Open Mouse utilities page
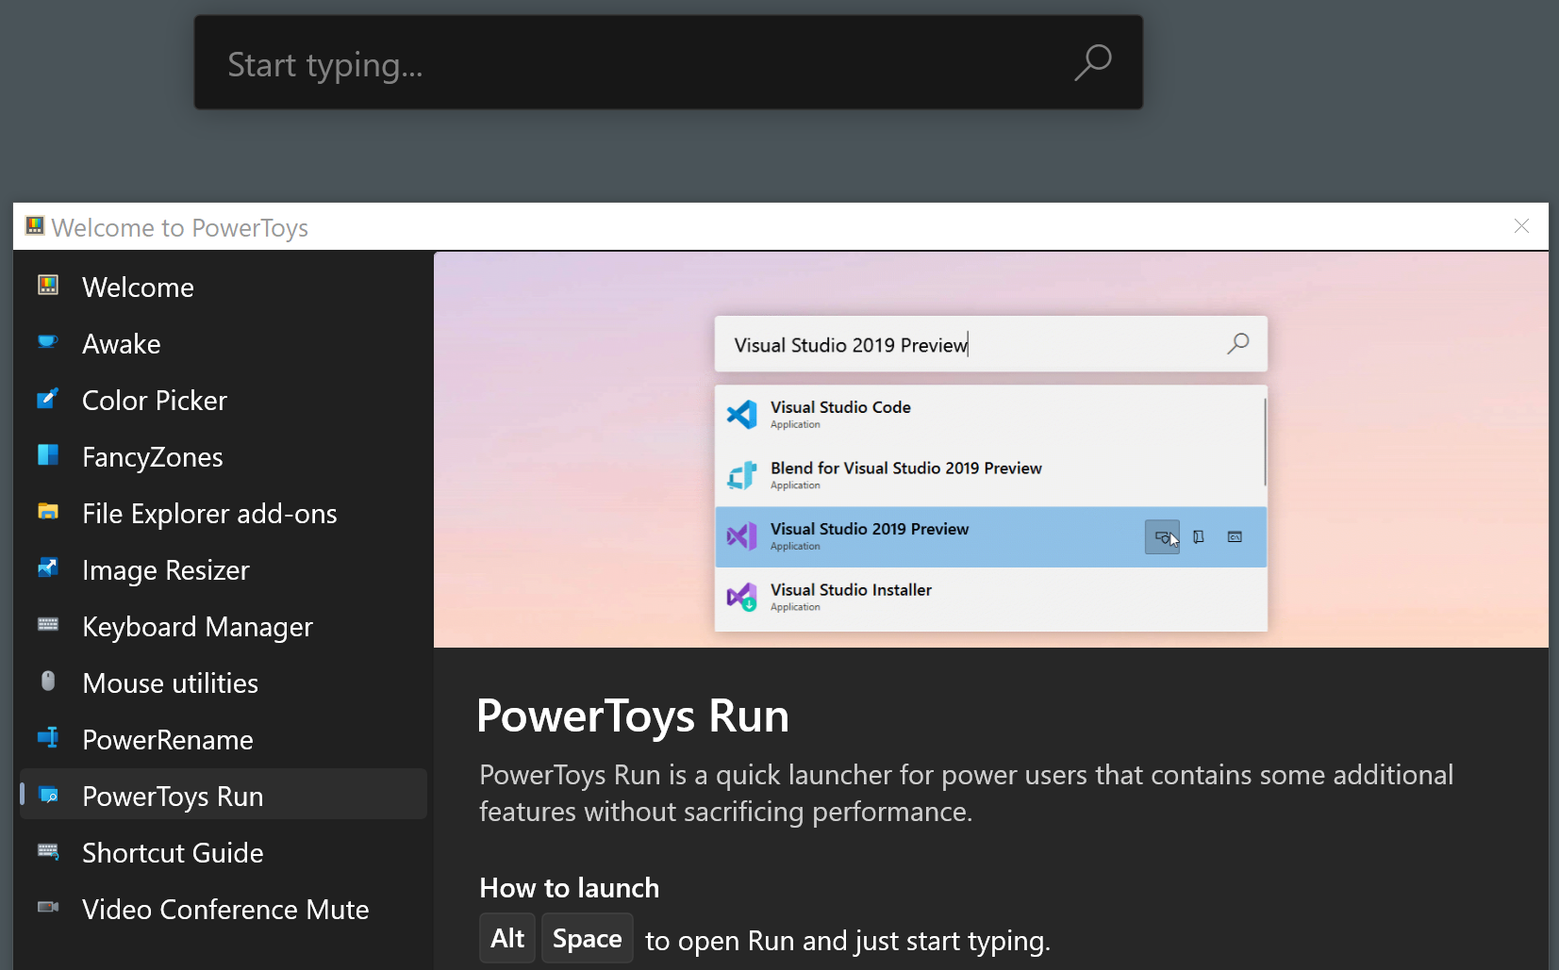 224,682
